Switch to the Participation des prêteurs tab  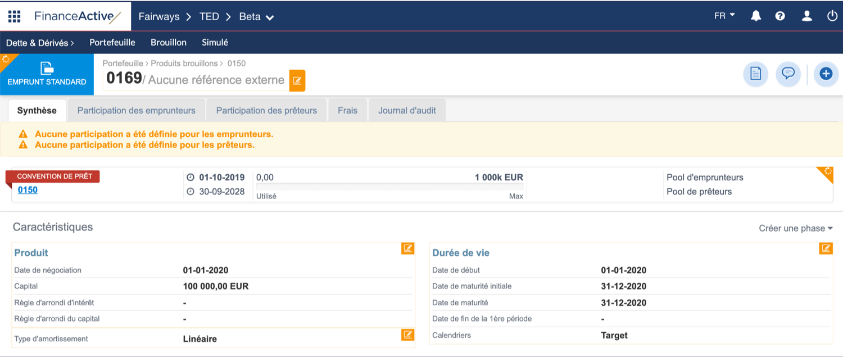(266, 110)
